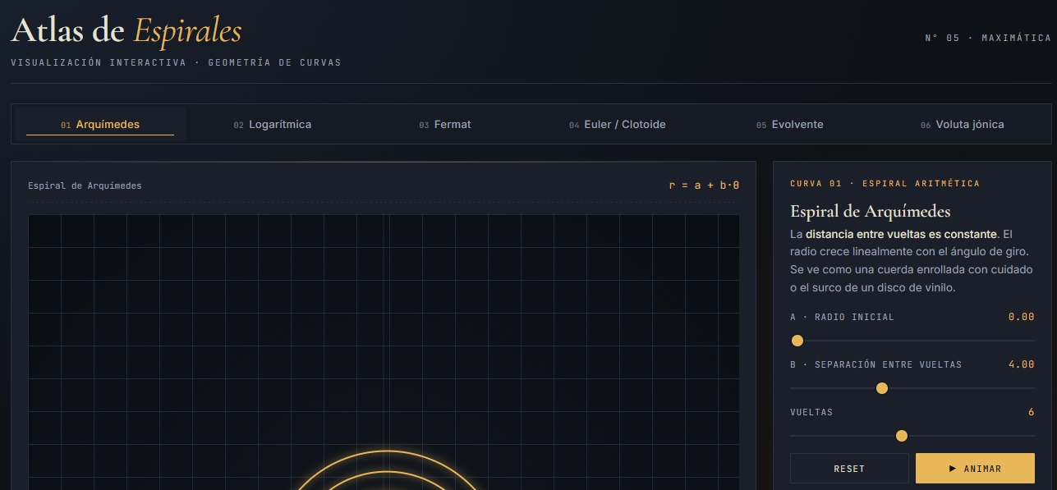Click the Radio inicial slider handle
The image size is (1057, 490).
click(x=797, y=341)
